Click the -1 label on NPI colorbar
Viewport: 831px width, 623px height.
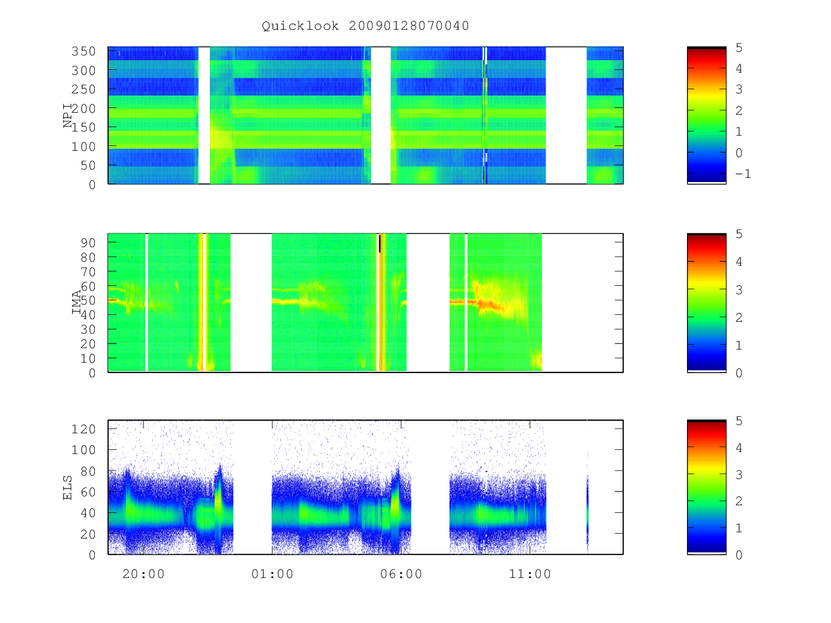[x=743, y=174]
